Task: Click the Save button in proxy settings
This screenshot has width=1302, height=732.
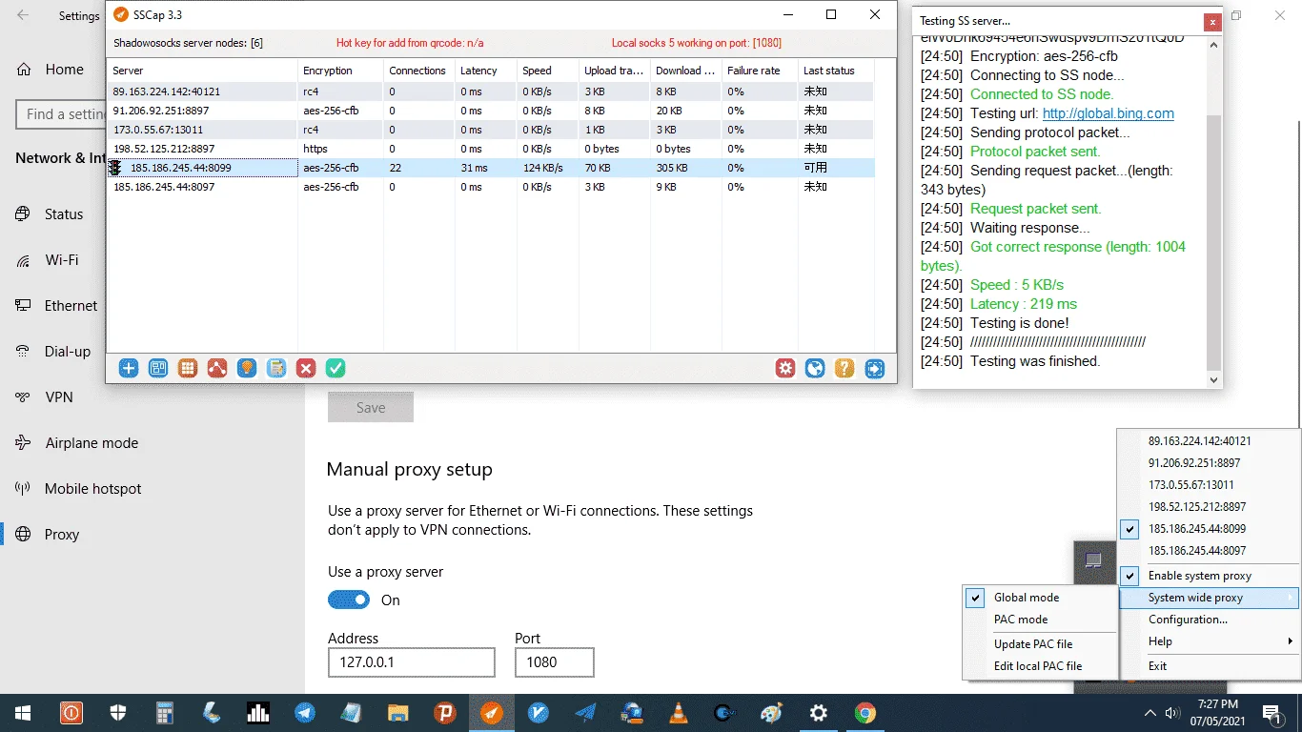Action: coord(371,407)
